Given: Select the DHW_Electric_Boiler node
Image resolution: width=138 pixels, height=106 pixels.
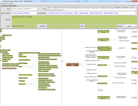Looking at the screenshot, I should tap(44, 57).
